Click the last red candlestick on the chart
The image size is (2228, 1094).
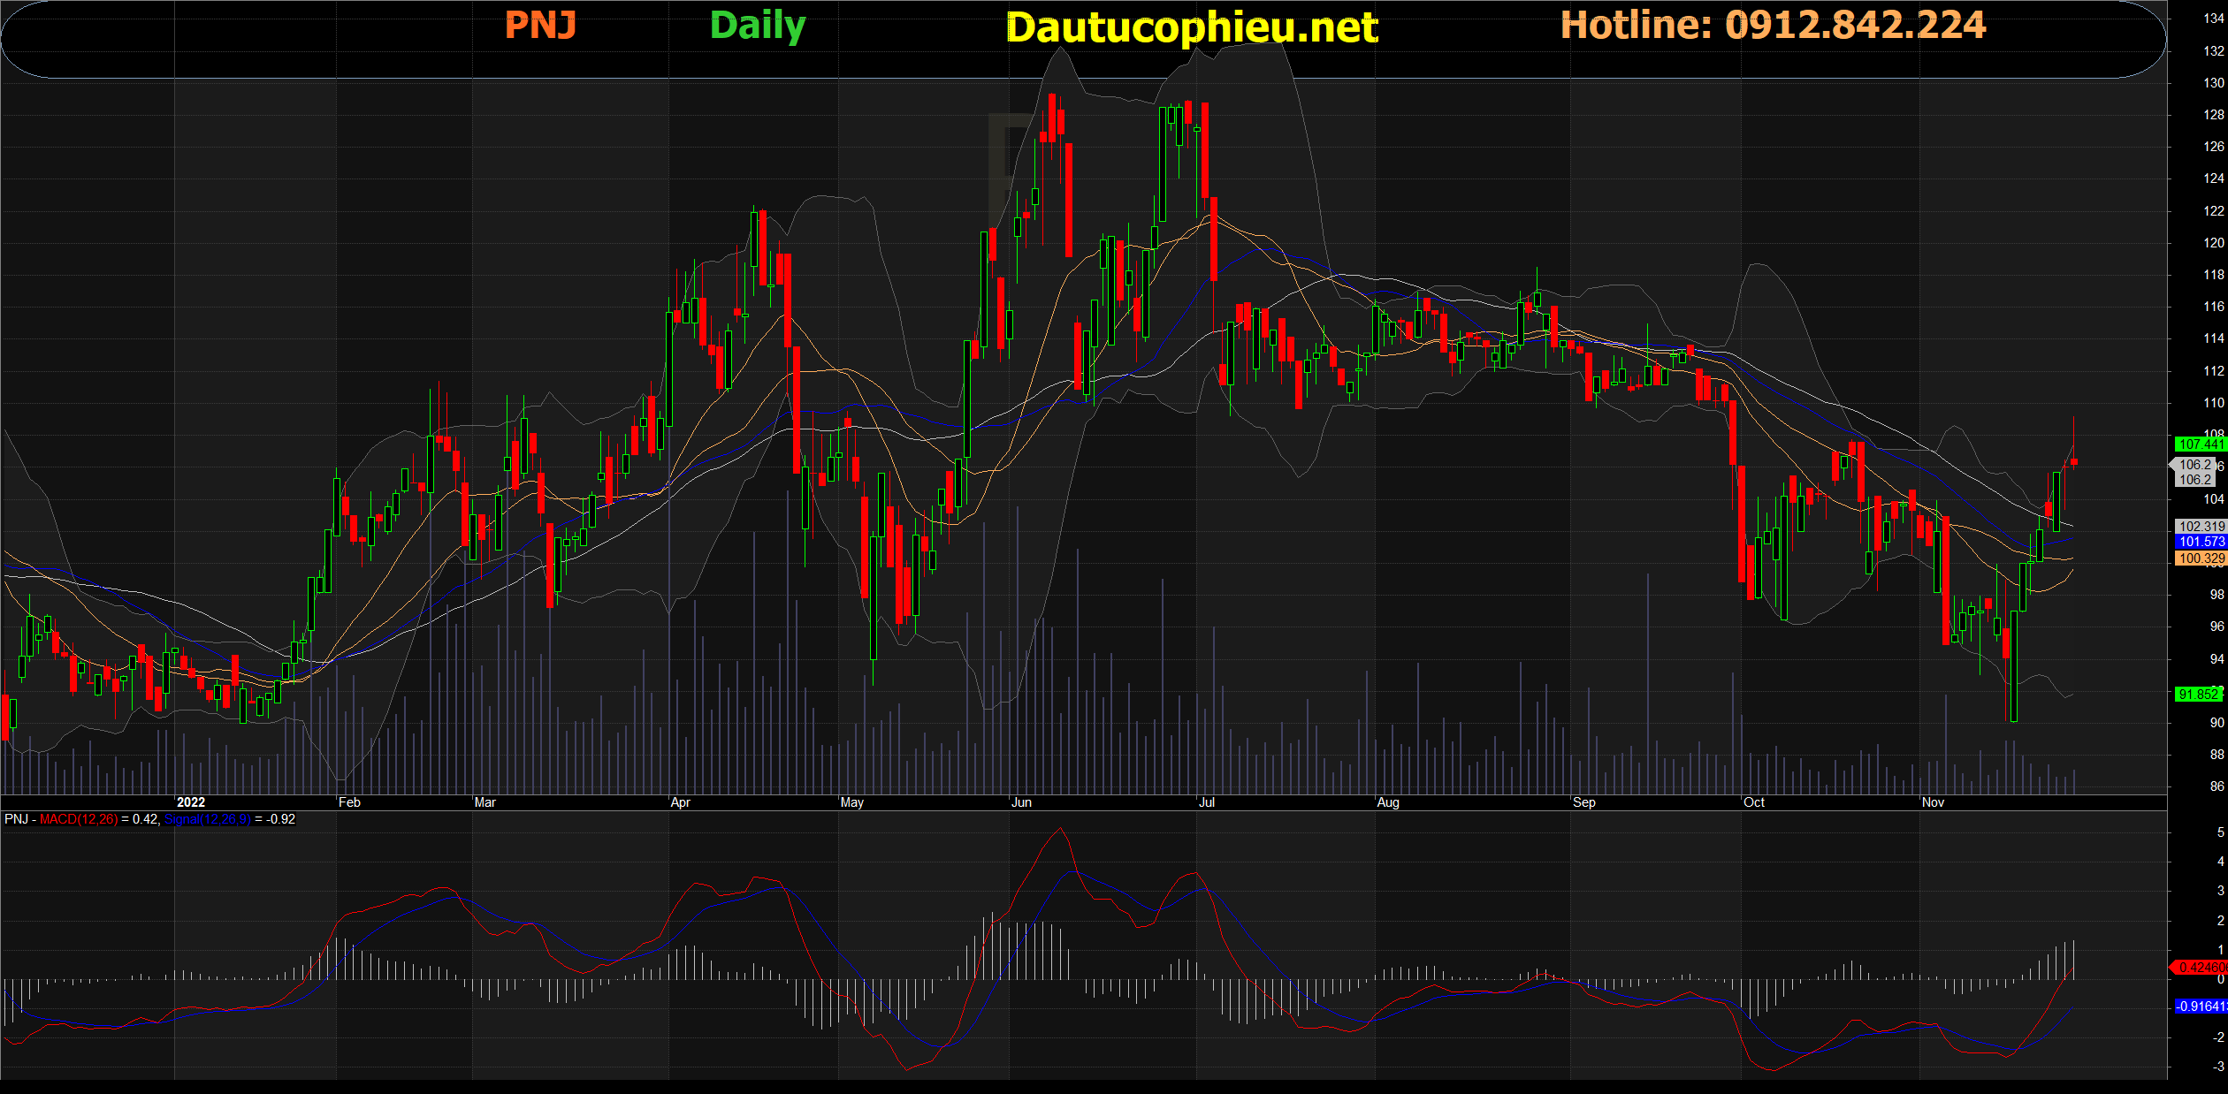coord(2073,461)
